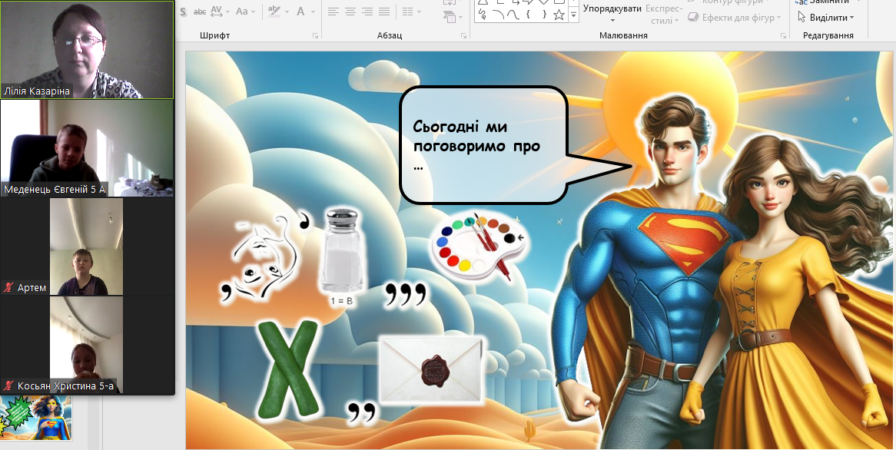The height and width of the screenshot is (450, 896).
Task: Click Артем's muted microphone icon
Action: pyautogui.click(x=8, y=288)
